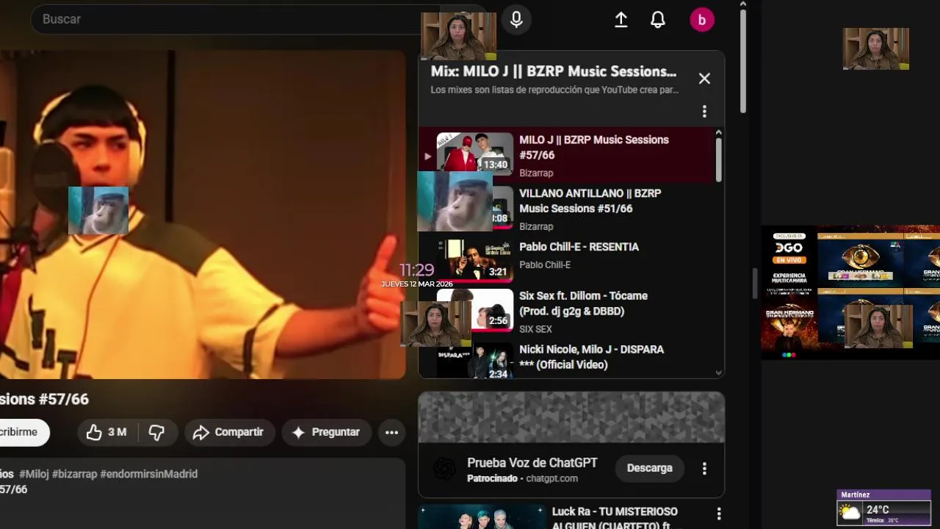Click the Mix: MILO J playlist title

click(553, 71)
